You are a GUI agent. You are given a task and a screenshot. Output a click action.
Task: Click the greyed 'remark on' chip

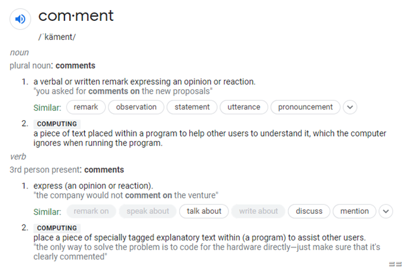tap(91, 211)
